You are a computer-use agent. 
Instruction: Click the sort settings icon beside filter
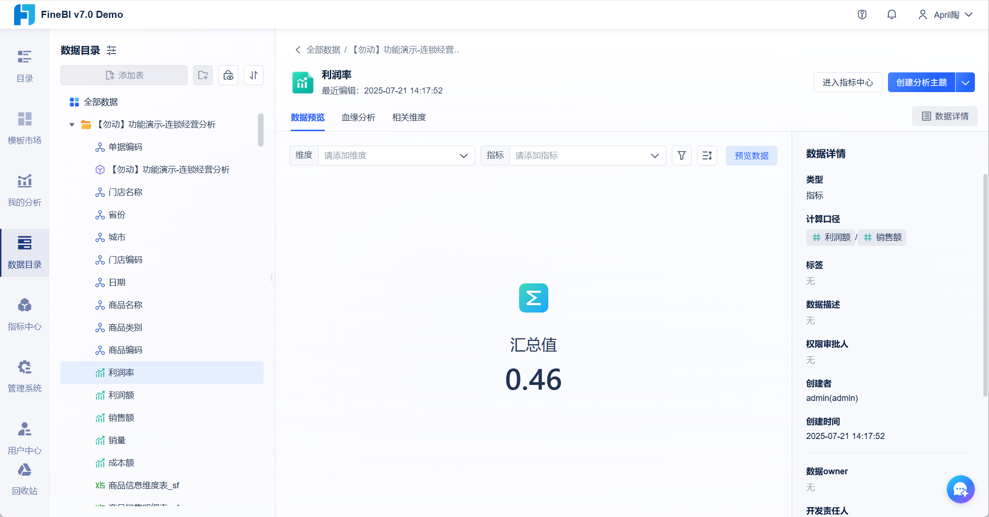(707, 156)
